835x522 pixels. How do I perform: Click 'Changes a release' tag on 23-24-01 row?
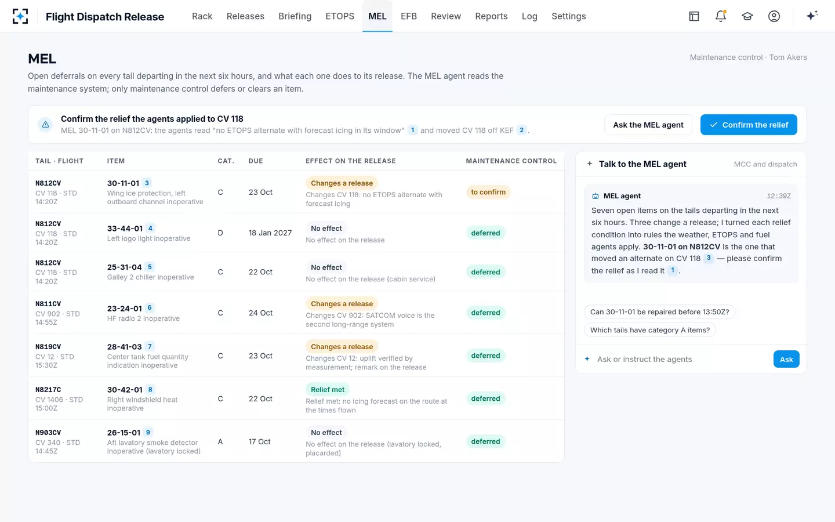[x=342, y=304]
